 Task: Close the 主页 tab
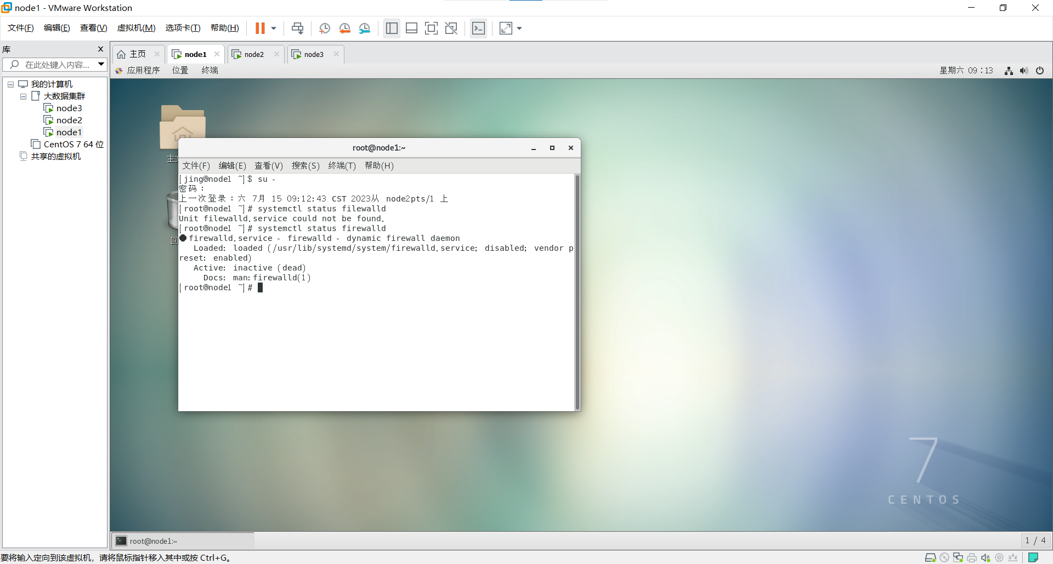(x=157, y=54)
